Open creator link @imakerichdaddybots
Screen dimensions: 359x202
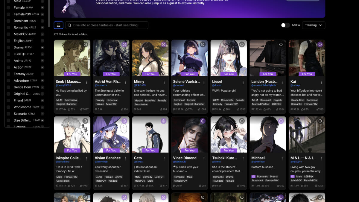264,86
